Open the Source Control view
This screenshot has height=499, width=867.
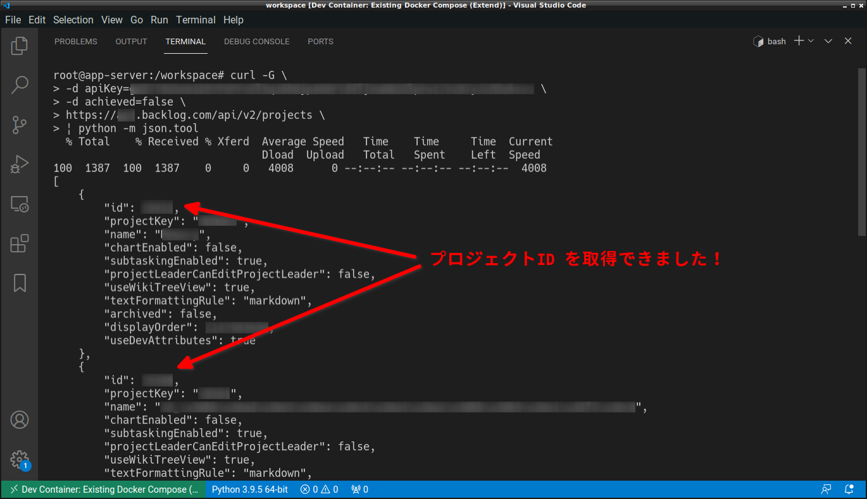point(19,125)
